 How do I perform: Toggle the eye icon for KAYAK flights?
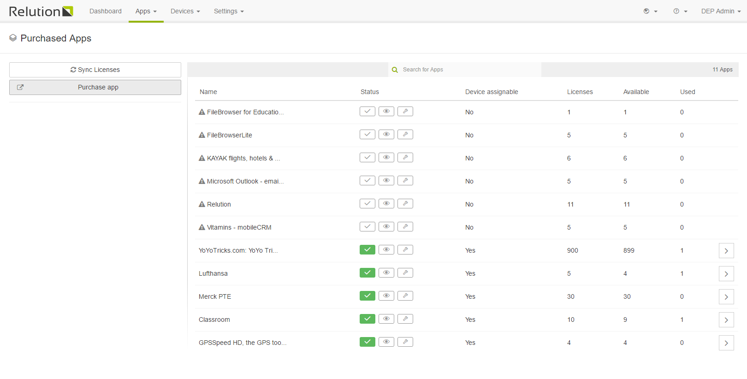(x=386, y=157)
